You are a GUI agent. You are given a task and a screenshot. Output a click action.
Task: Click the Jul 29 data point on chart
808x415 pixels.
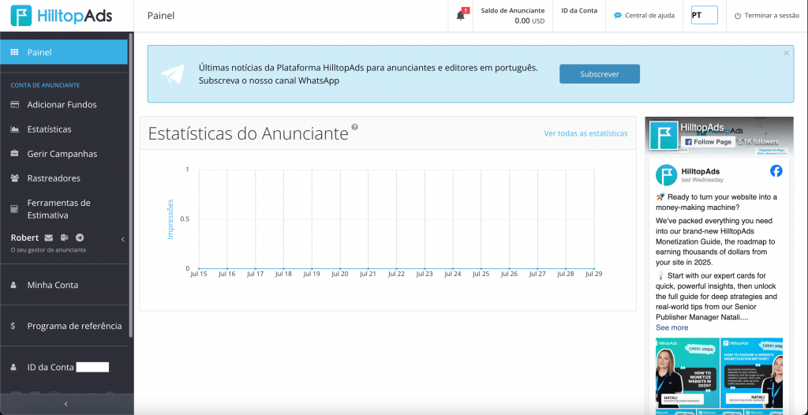[x=593, y=268]
